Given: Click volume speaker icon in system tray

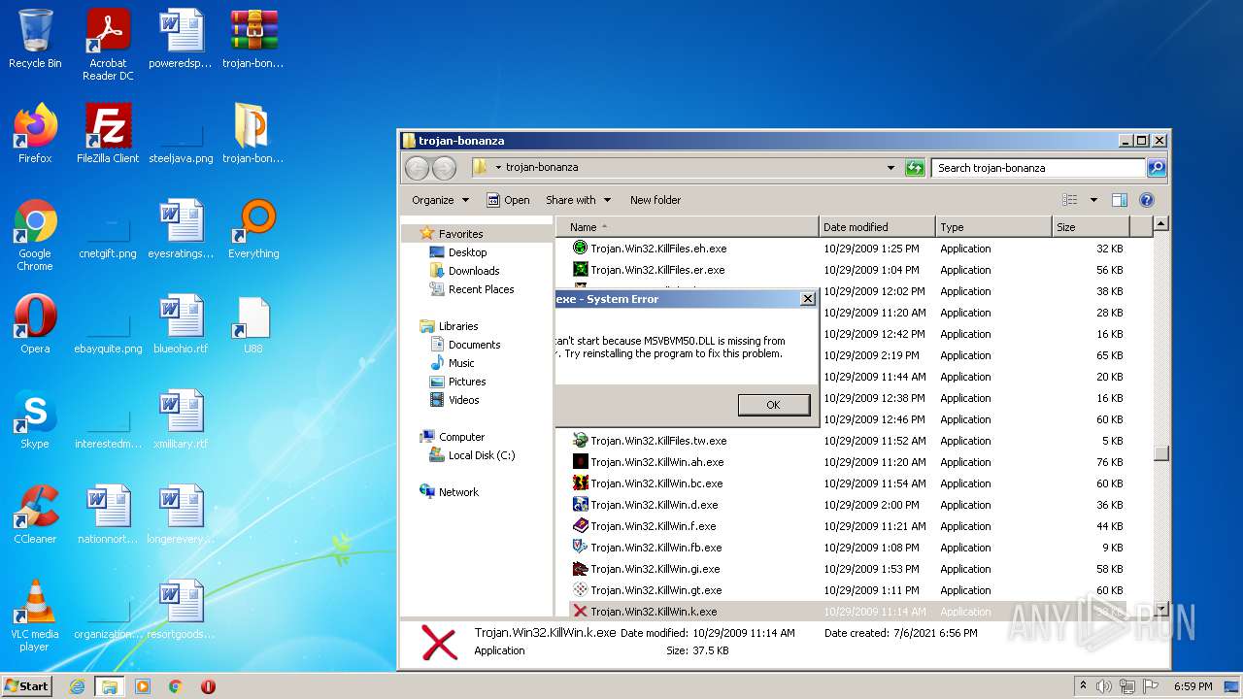Looking at the screenshot, I should click(1104, 686).
